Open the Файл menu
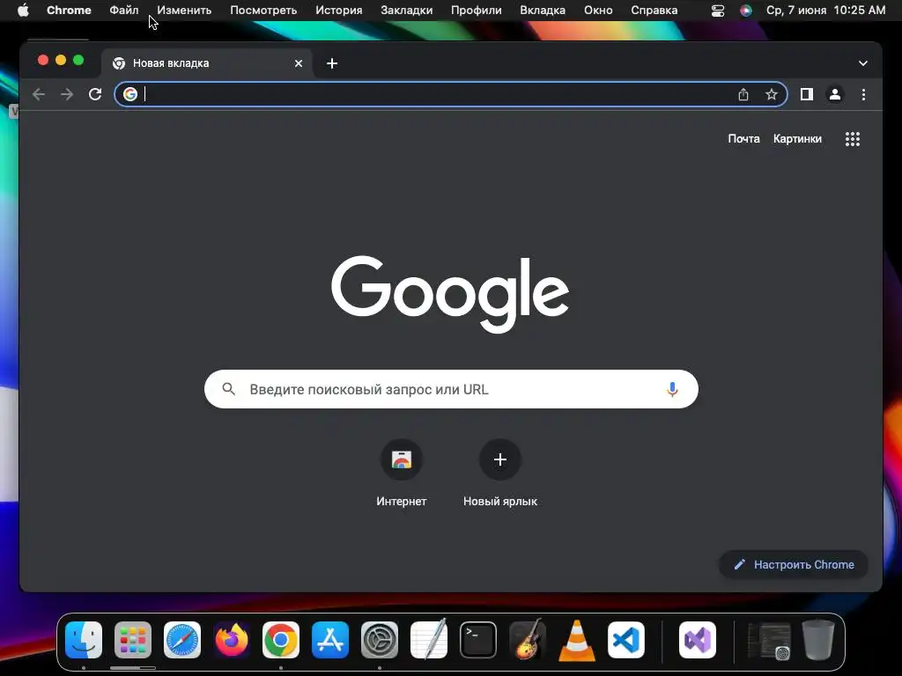This screenshot has width=902, height=676. 123,11
